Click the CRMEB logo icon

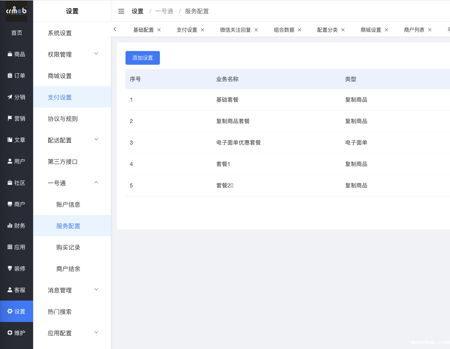click(16, 11)
